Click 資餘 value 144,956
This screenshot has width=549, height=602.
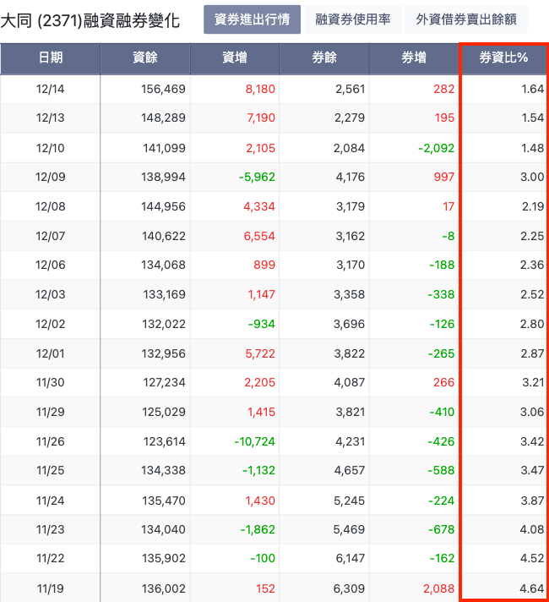tap(163, 206)
